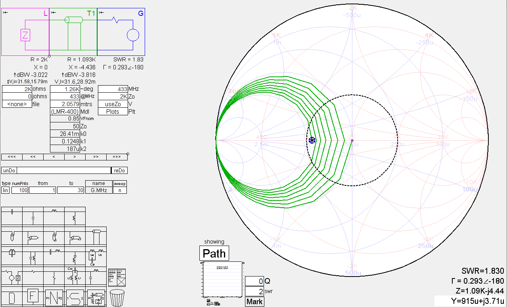
Task: Add the Cw Ll Lr transformer component
Action: [x=75, y=276]
